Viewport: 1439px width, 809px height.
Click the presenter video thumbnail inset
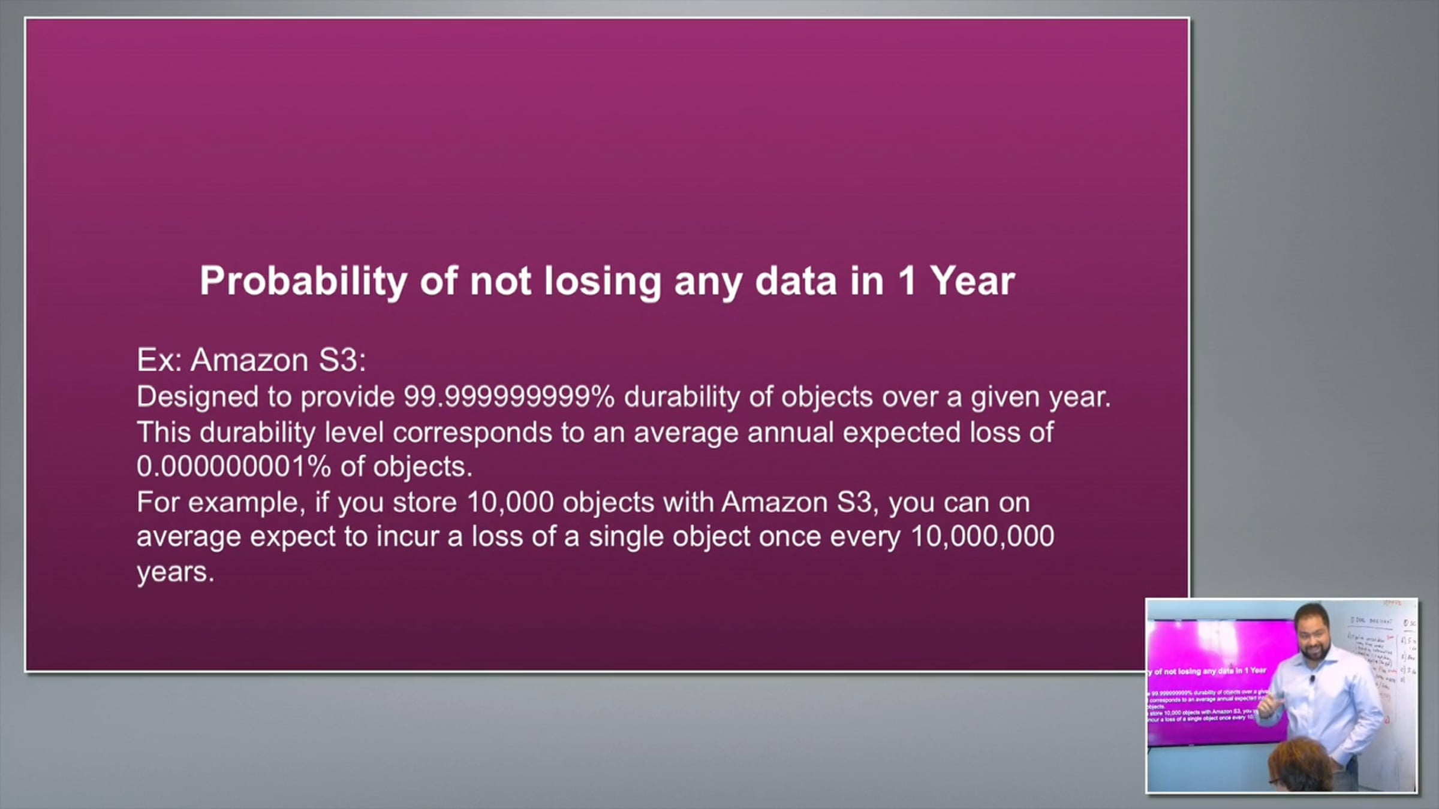tap(1281, 695)
